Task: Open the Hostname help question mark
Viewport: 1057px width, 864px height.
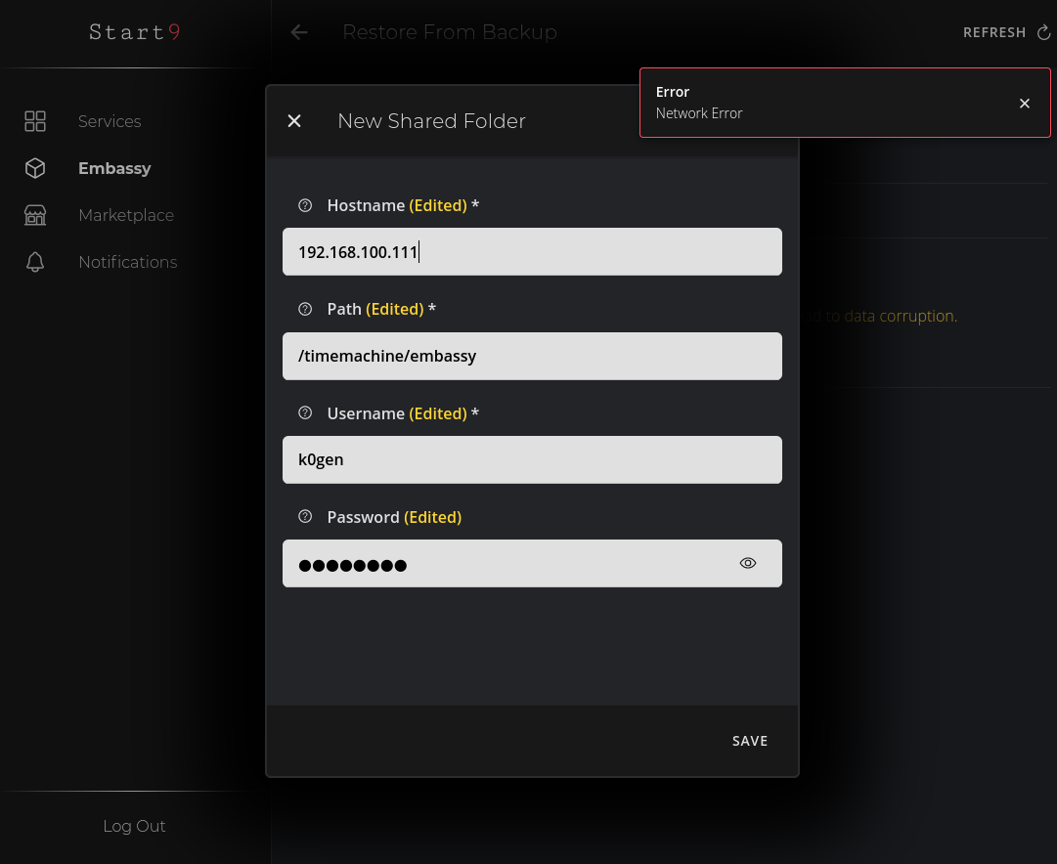Action: [x=304, y=205]
